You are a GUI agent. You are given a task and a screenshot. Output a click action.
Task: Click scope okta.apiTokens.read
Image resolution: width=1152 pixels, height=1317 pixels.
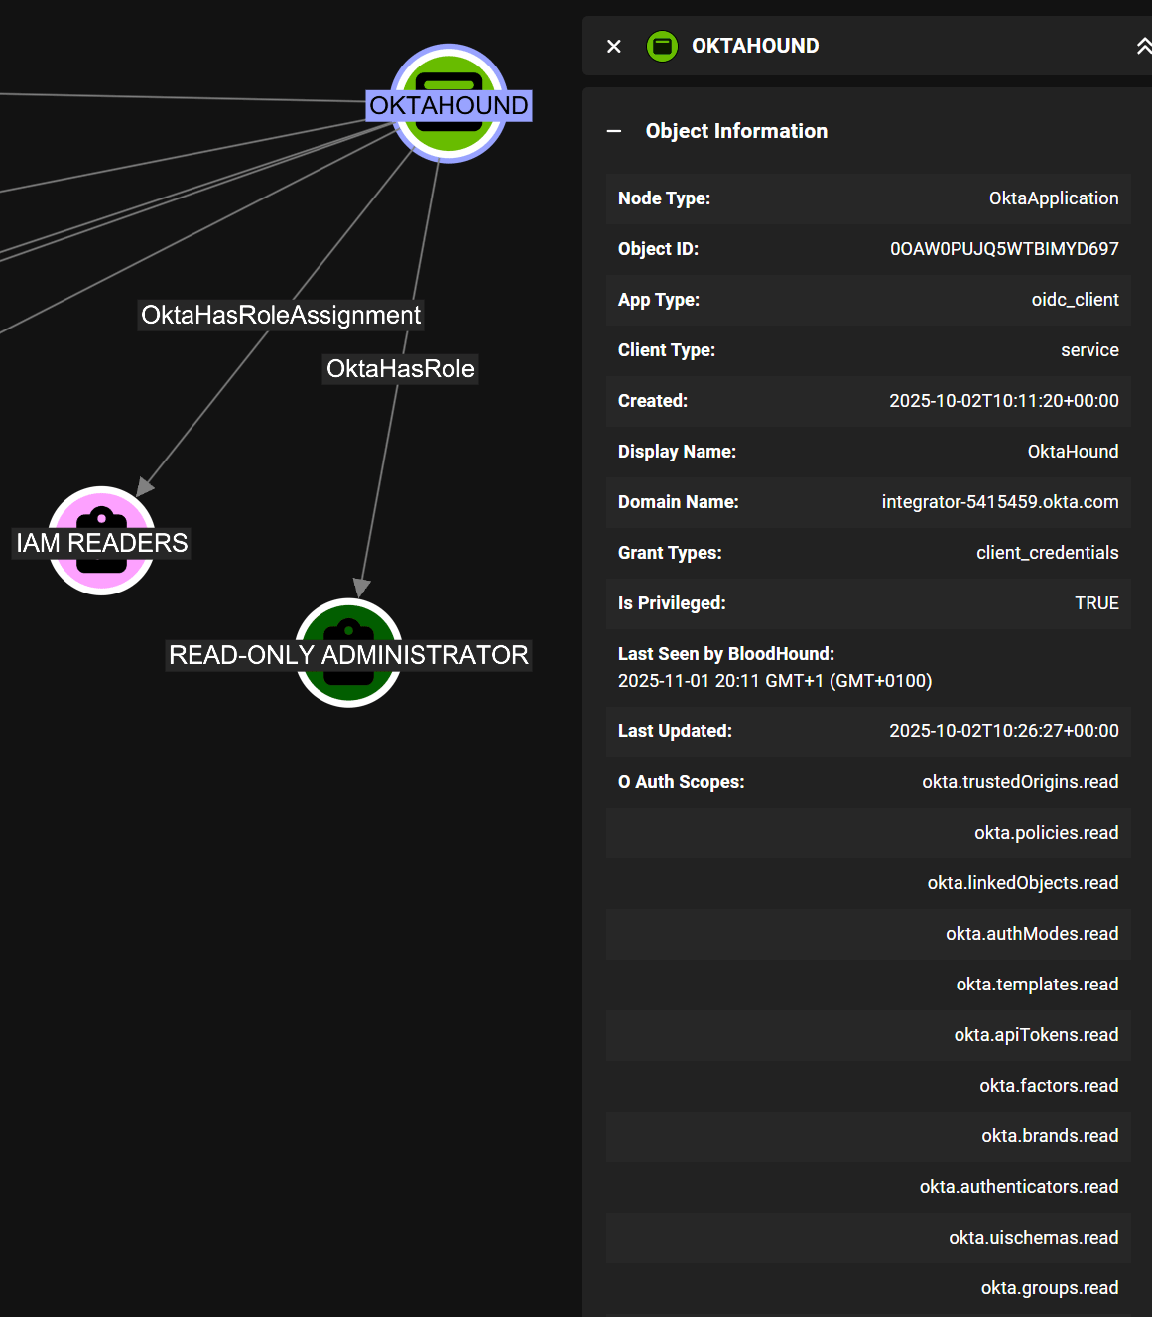coord(1036,1035)
